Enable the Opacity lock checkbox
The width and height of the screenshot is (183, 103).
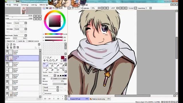(6, 41)
